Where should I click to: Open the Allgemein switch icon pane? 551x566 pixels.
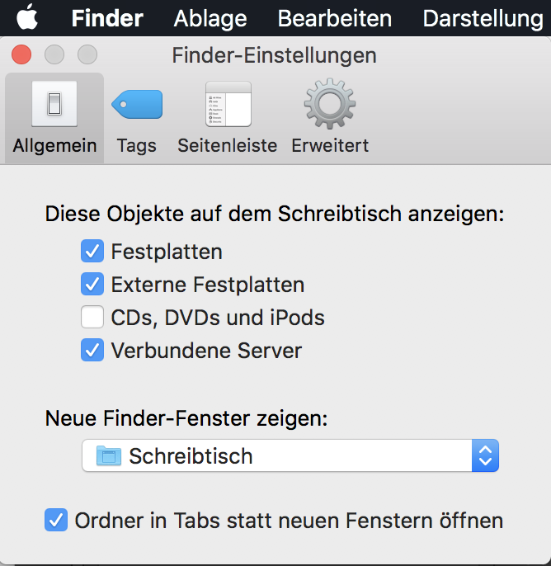click(54, 104)
